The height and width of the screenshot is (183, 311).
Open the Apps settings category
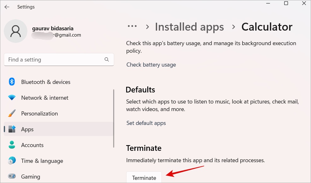(x=27, y=129)
